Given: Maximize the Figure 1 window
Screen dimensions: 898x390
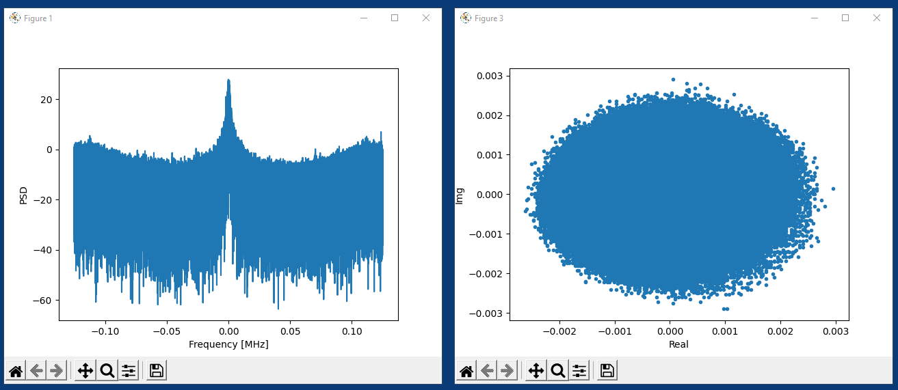Looking at the screenshot, I should click(x=395, y=18).
